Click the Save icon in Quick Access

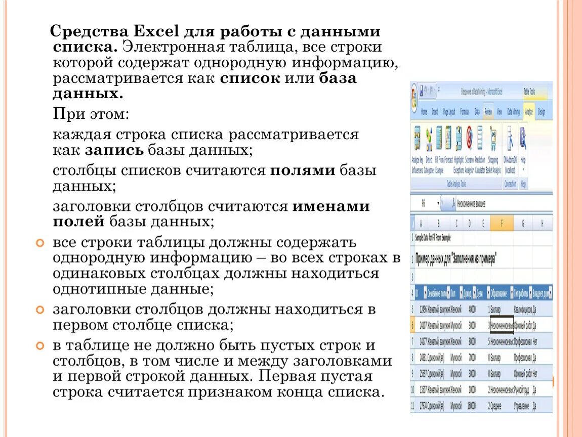coord(421,91)
